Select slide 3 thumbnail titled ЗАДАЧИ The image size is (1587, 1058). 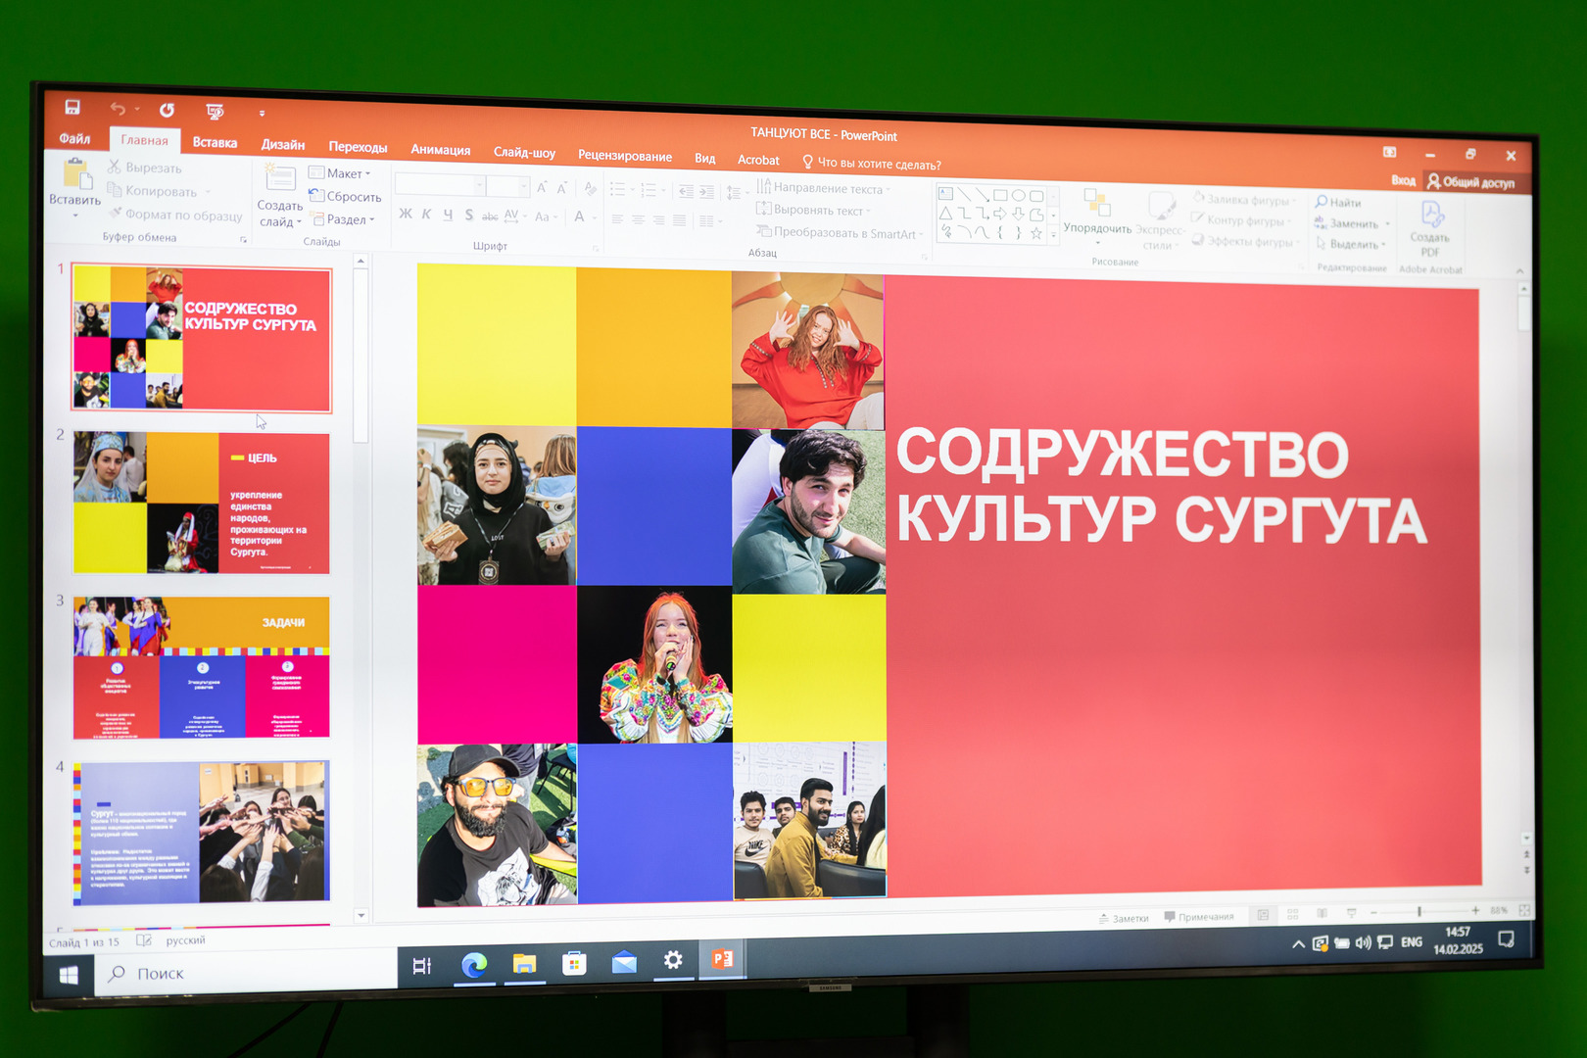click(201, 667)
